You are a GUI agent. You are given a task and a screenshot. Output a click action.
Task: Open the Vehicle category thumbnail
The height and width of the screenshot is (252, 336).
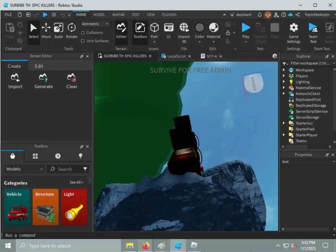17,207
